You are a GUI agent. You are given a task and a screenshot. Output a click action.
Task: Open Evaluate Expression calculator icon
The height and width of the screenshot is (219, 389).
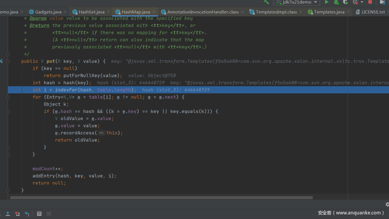point(39,214)
